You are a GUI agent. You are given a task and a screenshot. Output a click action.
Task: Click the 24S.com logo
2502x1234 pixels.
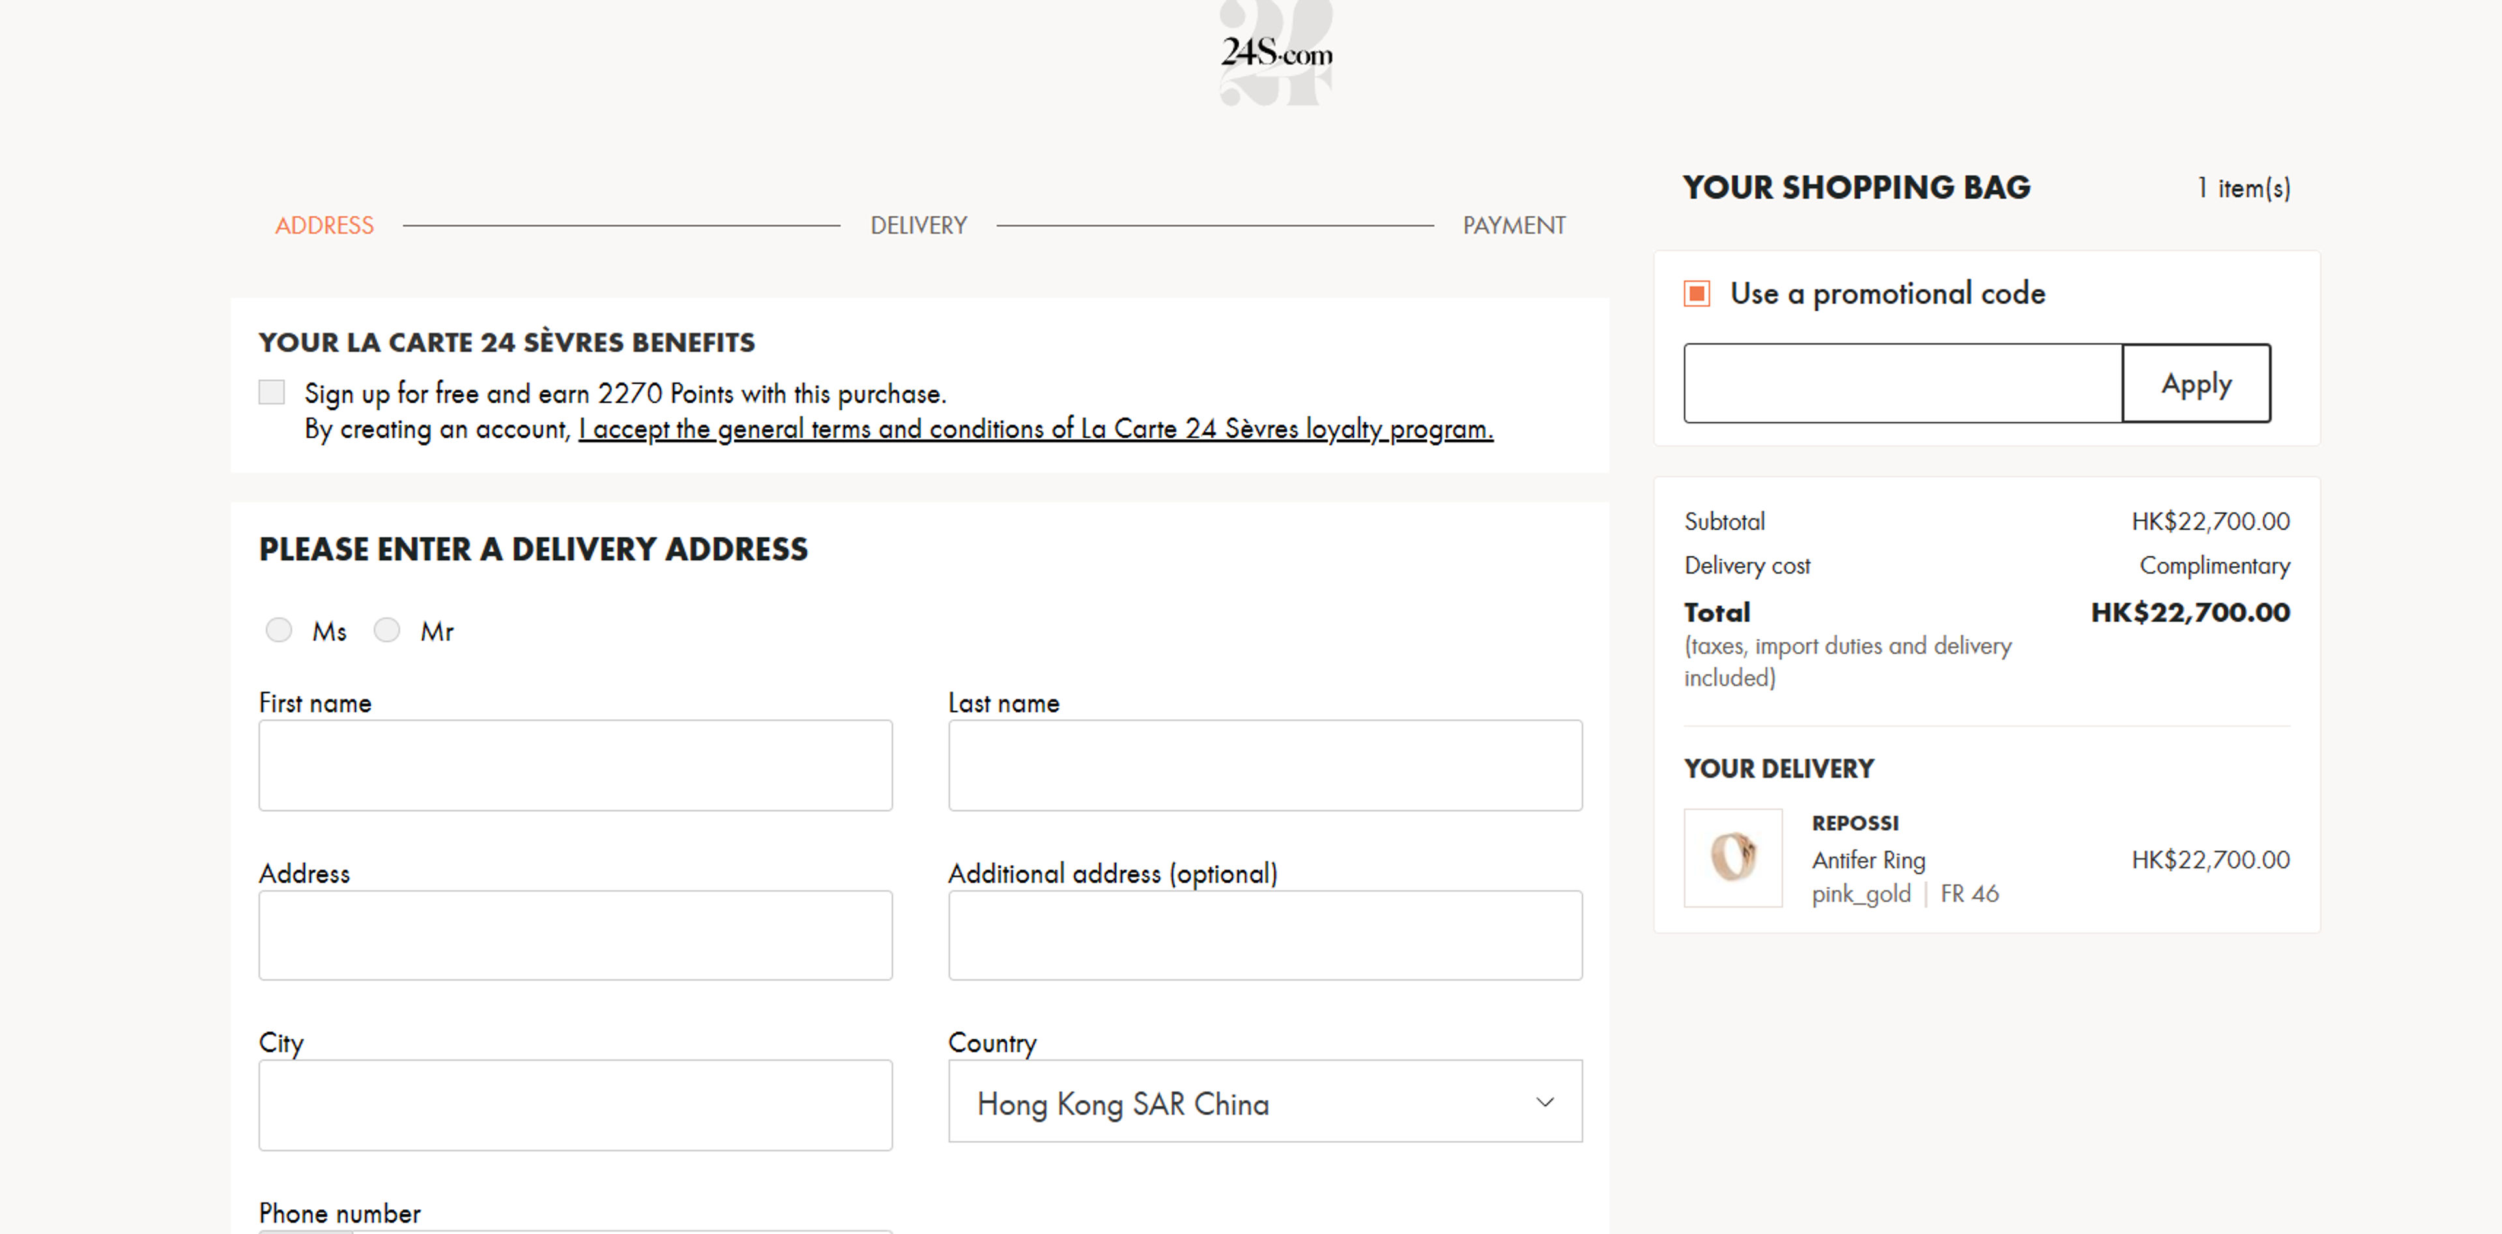coord(1276,52)
